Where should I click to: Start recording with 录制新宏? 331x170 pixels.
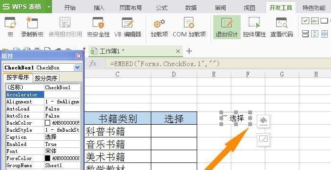(x=32, y=27)
